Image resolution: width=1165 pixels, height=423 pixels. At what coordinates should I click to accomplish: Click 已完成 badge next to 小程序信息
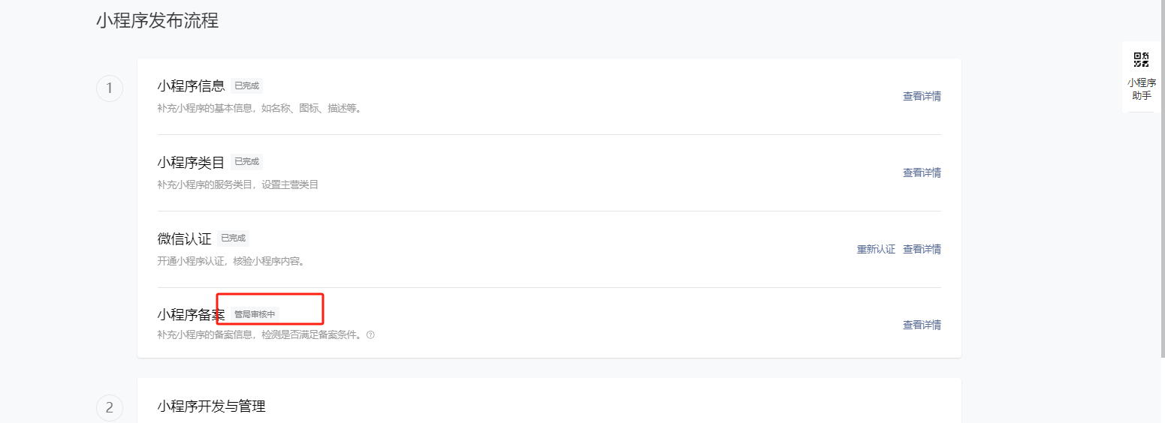pyautogui.click(x=246, y=85)
